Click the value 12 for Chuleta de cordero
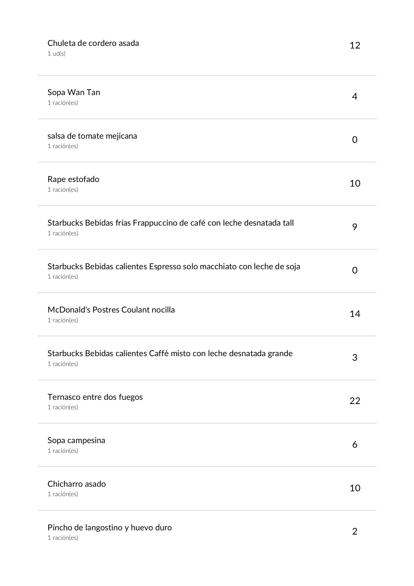This screenshot has height=586, width=414. pos(355,45)
